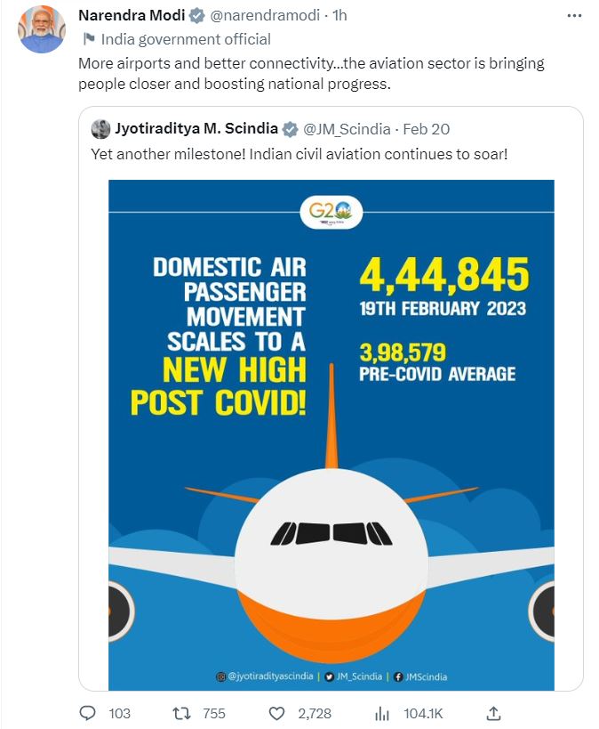This screenshot has height=729, width=599.
Task: Click the share upload icon
Action: tap(494, 713)
